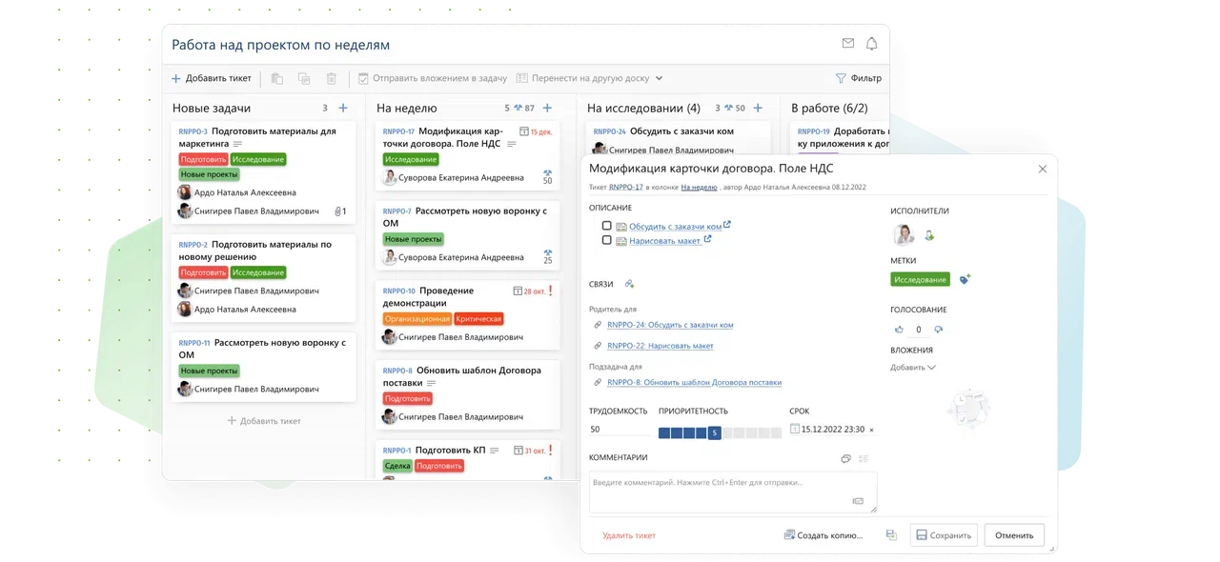This screenshot has height=562, width=1220.
Task: Click the add assignee icon under Исполнители
Action: tap(929, 235)
